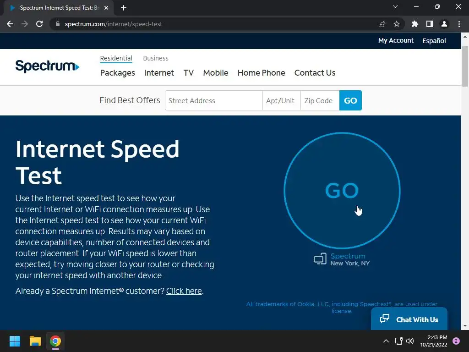The image size is (469, 352).
Task: Open the notification center badge
Action: 456,341
